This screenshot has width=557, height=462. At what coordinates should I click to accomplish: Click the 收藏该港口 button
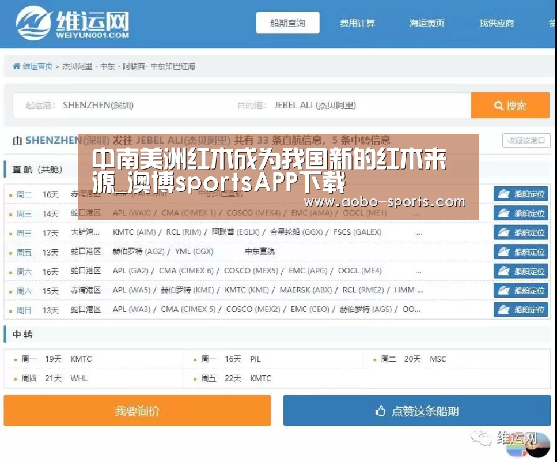click(x=526, y=140)
